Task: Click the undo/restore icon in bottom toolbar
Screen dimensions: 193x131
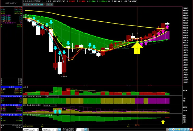Action: pos(182,129)
